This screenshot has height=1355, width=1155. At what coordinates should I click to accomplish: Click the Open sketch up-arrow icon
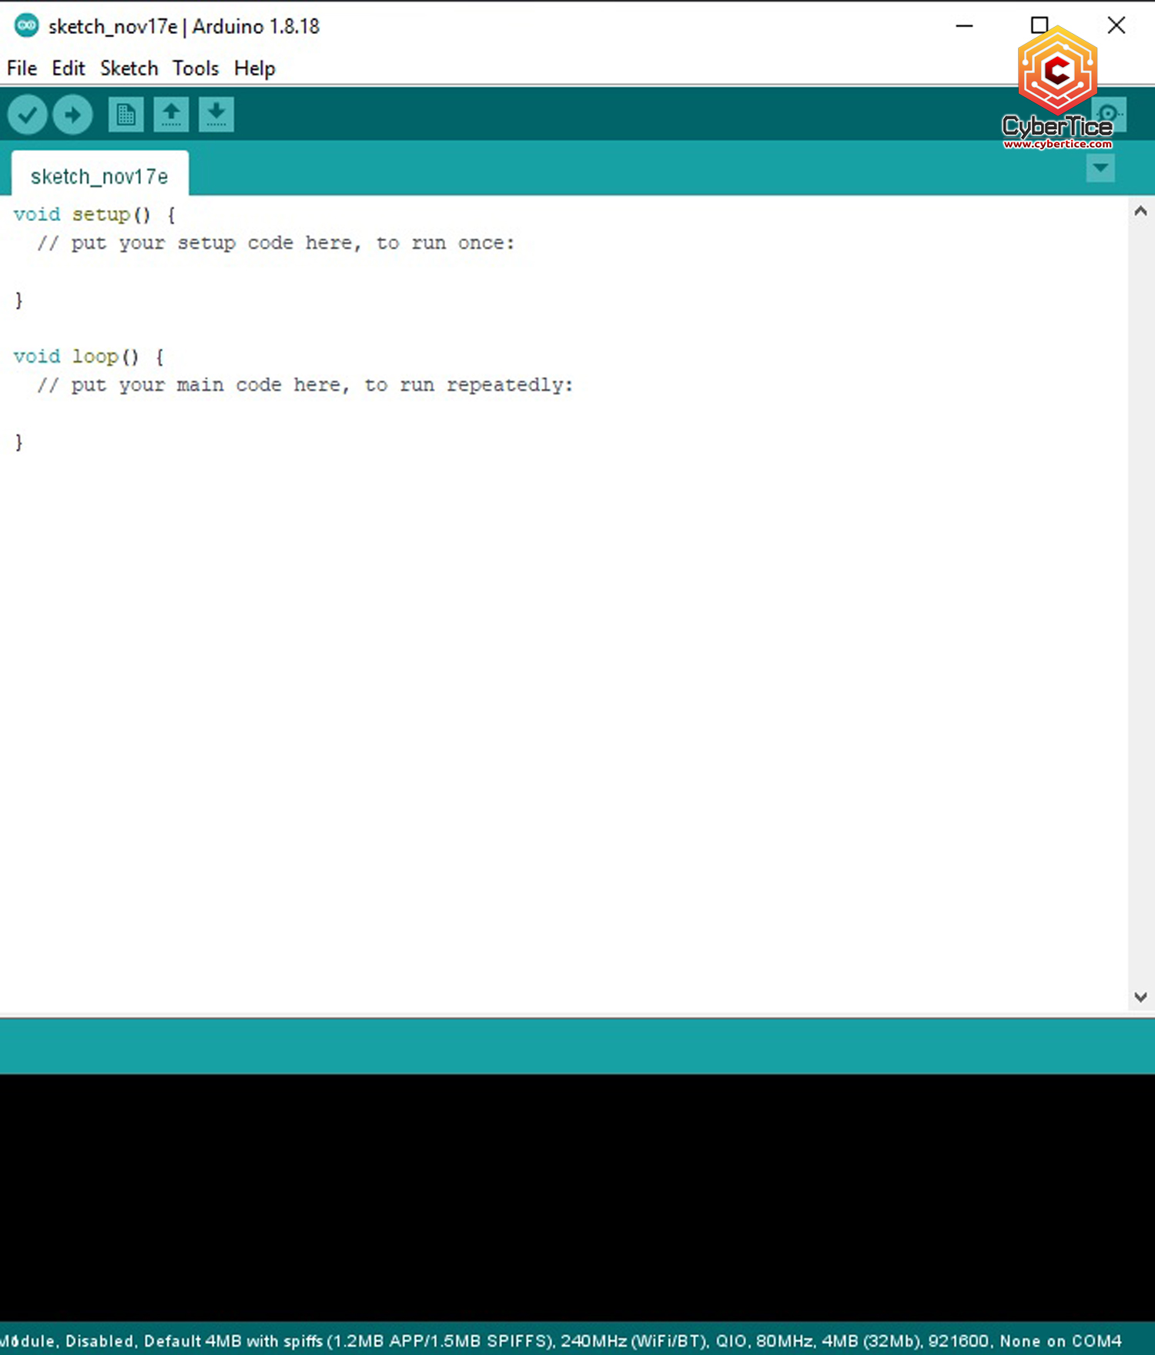click(x=171, y=115)
